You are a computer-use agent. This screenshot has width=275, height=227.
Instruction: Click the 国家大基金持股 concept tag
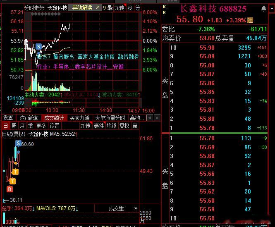click(x=96, y=57)
